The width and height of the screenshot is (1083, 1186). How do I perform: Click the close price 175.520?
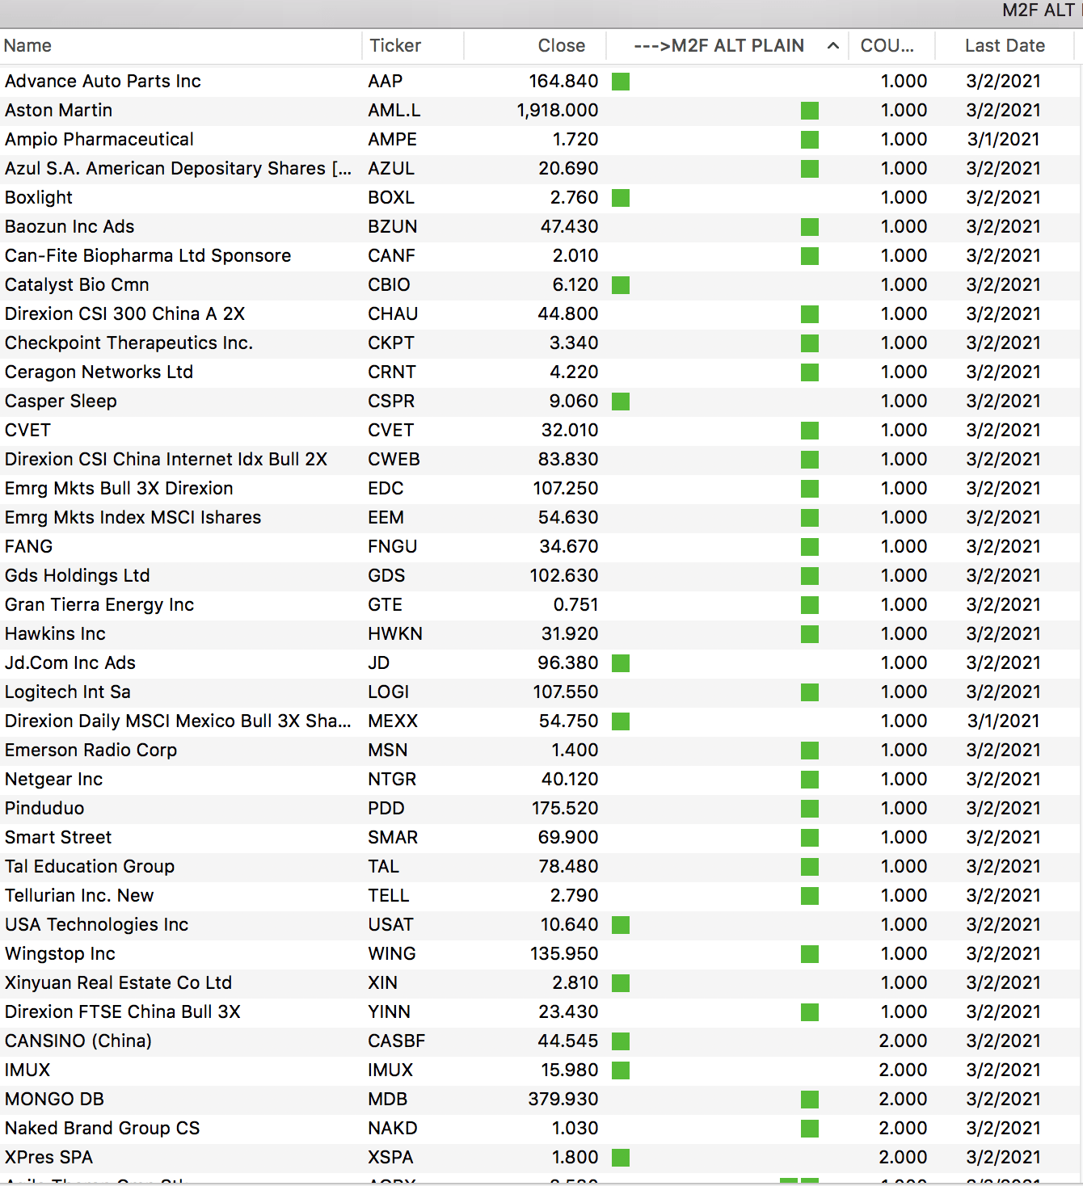(x=565, y=809)
